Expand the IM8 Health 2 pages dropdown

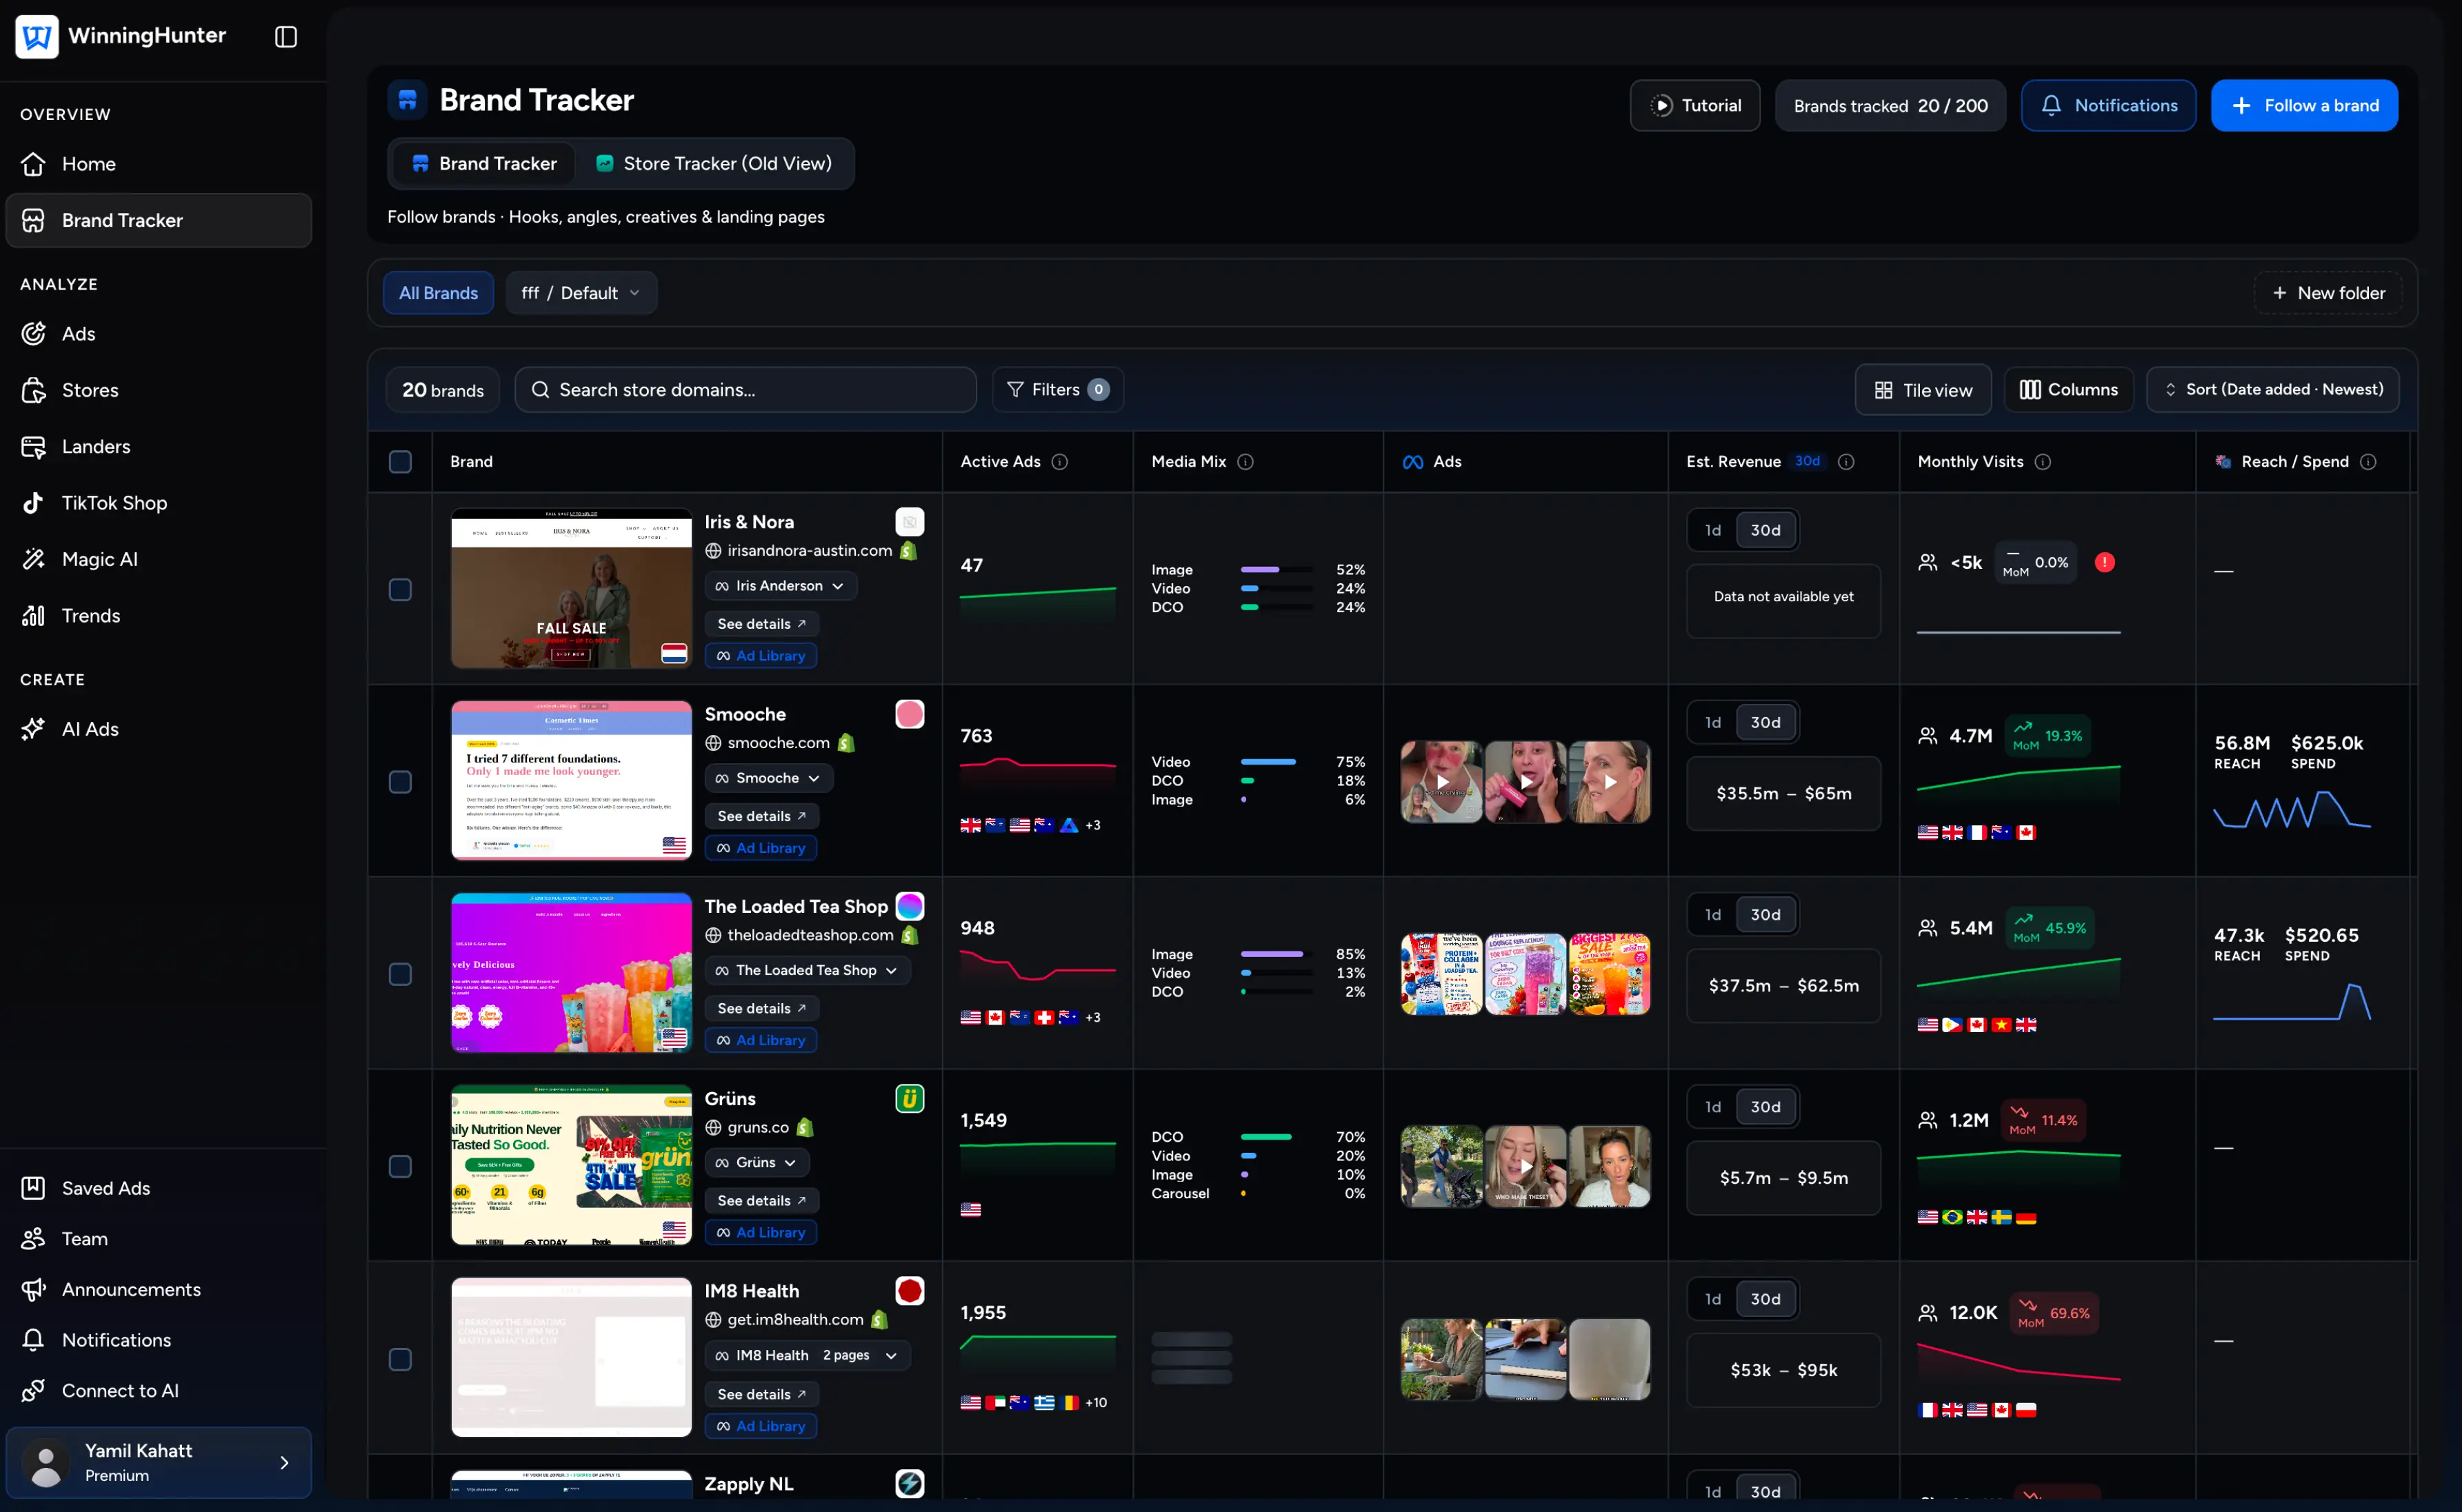coord(808,1356)
